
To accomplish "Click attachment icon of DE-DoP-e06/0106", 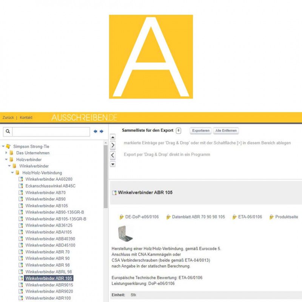I will click(x=122, y=217).
